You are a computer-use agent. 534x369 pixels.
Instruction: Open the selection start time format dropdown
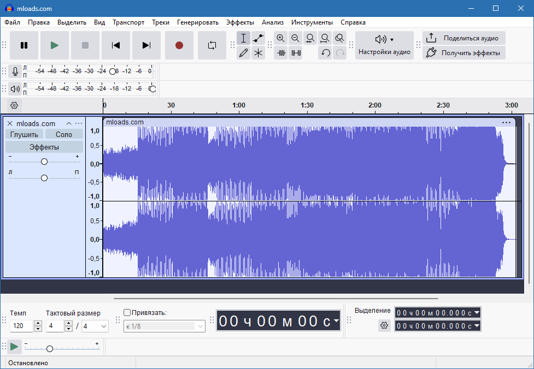(477, 313)
